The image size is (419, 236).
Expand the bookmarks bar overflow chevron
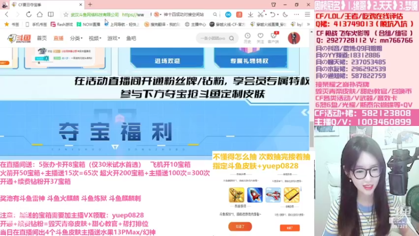point(308,24)
